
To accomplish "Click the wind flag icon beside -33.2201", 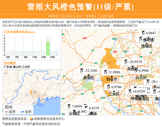I will (x=82, y=71).
